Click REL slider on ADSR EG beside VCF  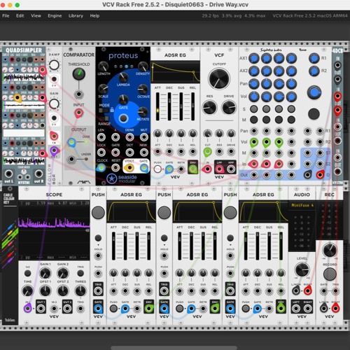[192, 106]
